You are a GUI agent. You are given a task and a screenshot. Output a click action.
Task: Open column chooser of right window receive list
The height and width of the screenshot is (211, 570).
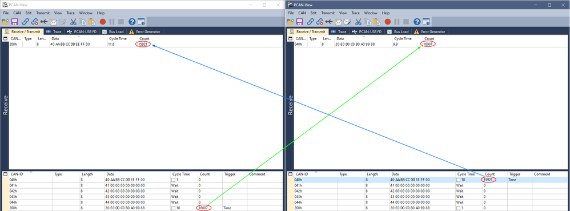pyautogui.click(x=290, y=38)
